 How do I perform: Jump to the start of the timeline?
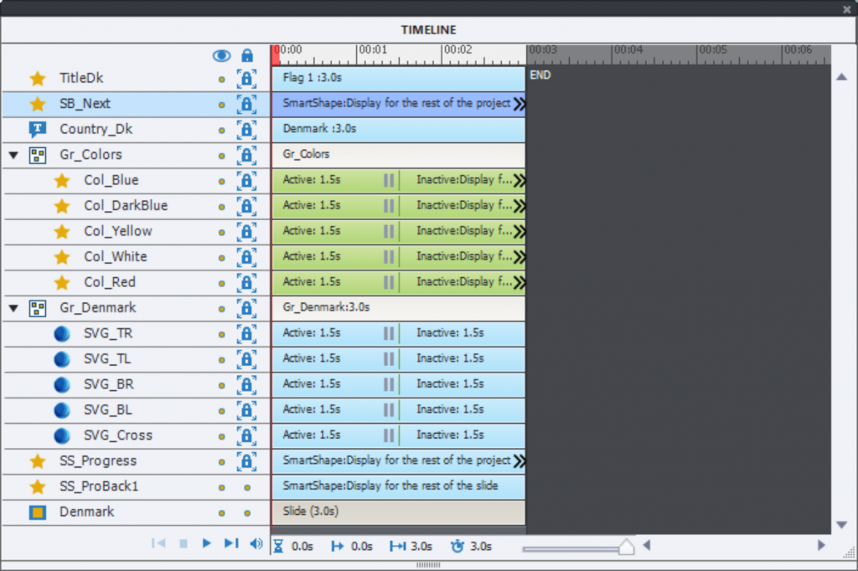point(158,544)
